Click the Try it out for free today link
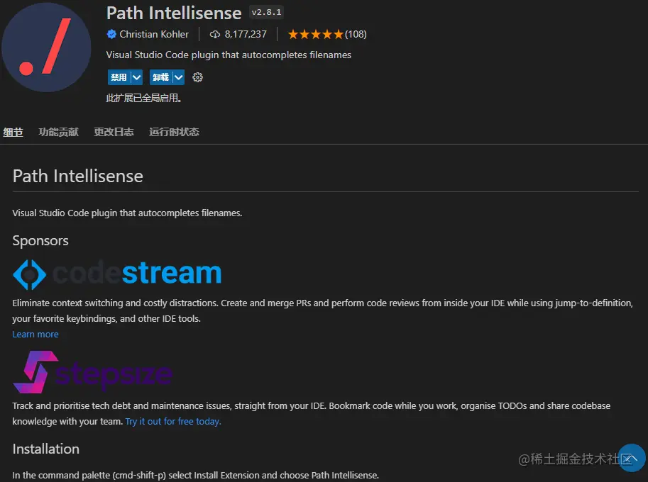 [173, 421]
